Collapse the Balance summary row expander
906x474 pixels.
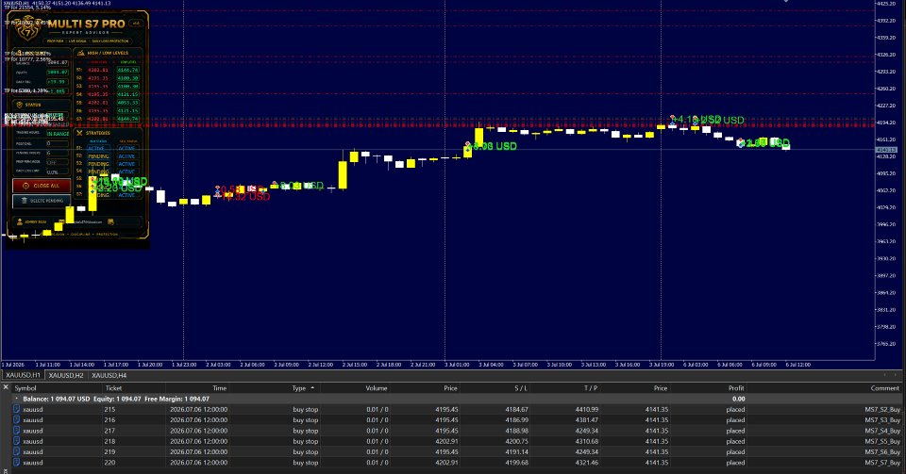click(x=16, y=399)
